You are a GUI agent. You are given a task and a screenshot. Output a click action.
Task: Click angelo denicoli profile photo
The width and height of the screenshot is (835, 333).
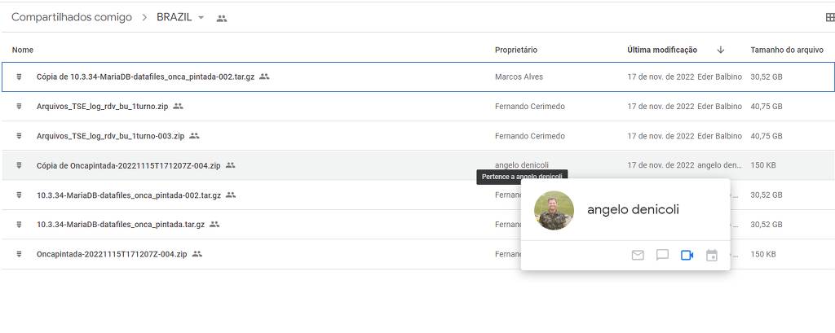[554, 210]
